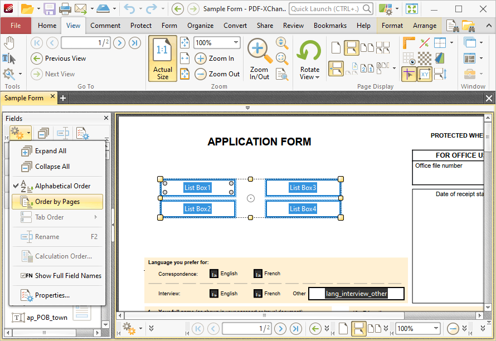The height and width of the screenshot is (341, 496).
Task: Open Zoom In/Out tool
Action: (259, 59)
